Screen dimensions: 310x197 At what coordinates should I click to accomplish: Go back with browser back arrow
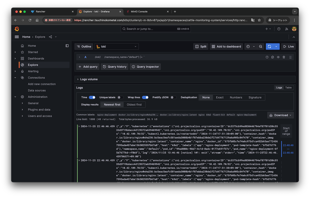coord(16,20)
